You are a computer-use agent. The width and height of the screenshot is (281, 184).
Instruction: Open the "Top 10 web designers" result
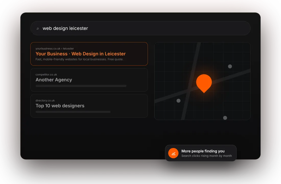[x=89, y=106]
